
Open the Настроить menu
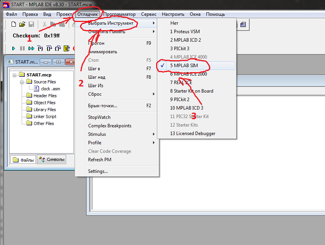[173, 14]
